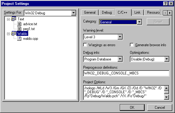This screenshot has height=113, width=175.
Task: Select the Waldo project label
Action: (22, 33)
